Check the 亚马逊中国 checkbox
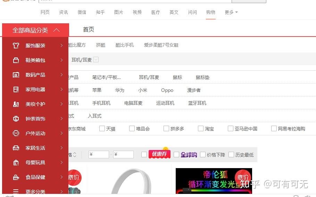 tap(230, 128)
